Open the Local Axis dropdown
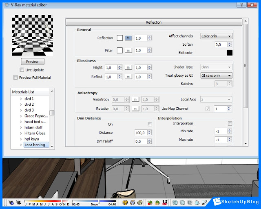This screenshot has width=261, height=209. click(216, 100)
